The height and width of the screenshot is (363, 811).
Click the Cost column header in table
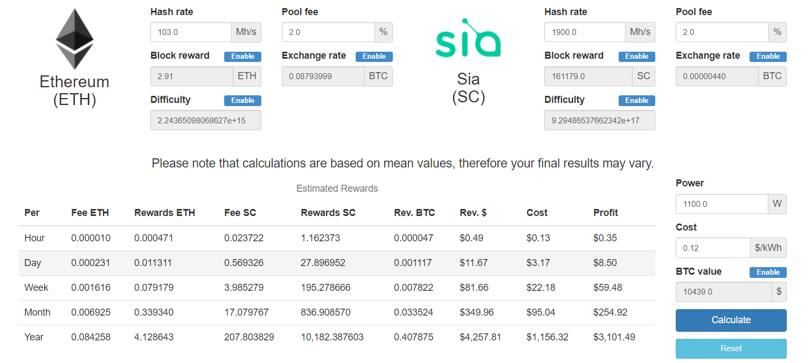pyautogui.click(x=537, y=213)
